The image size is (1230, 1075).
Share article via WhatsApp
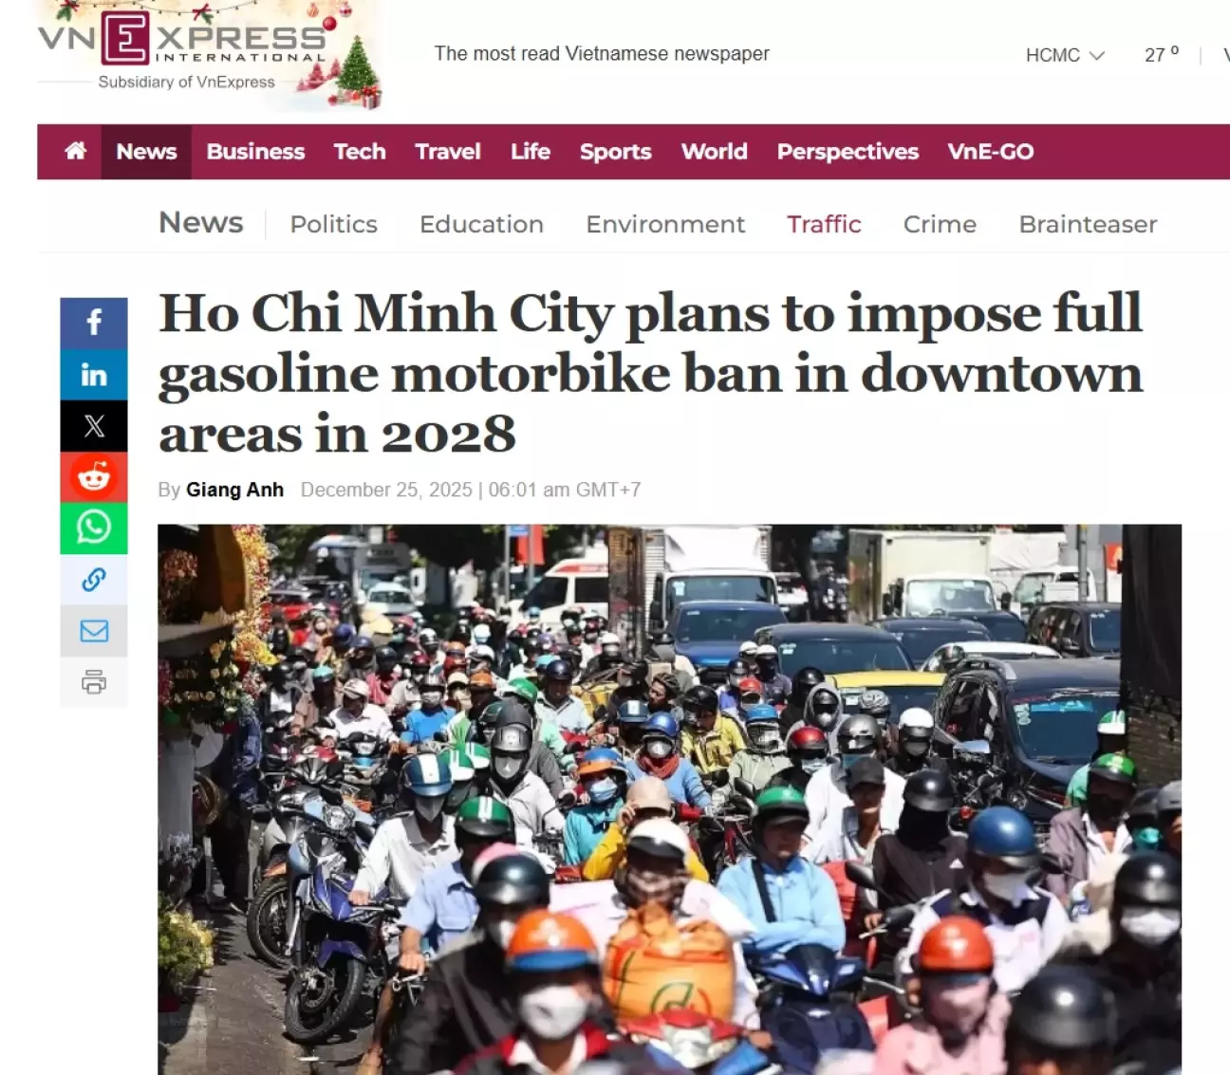tap(93, 528)
